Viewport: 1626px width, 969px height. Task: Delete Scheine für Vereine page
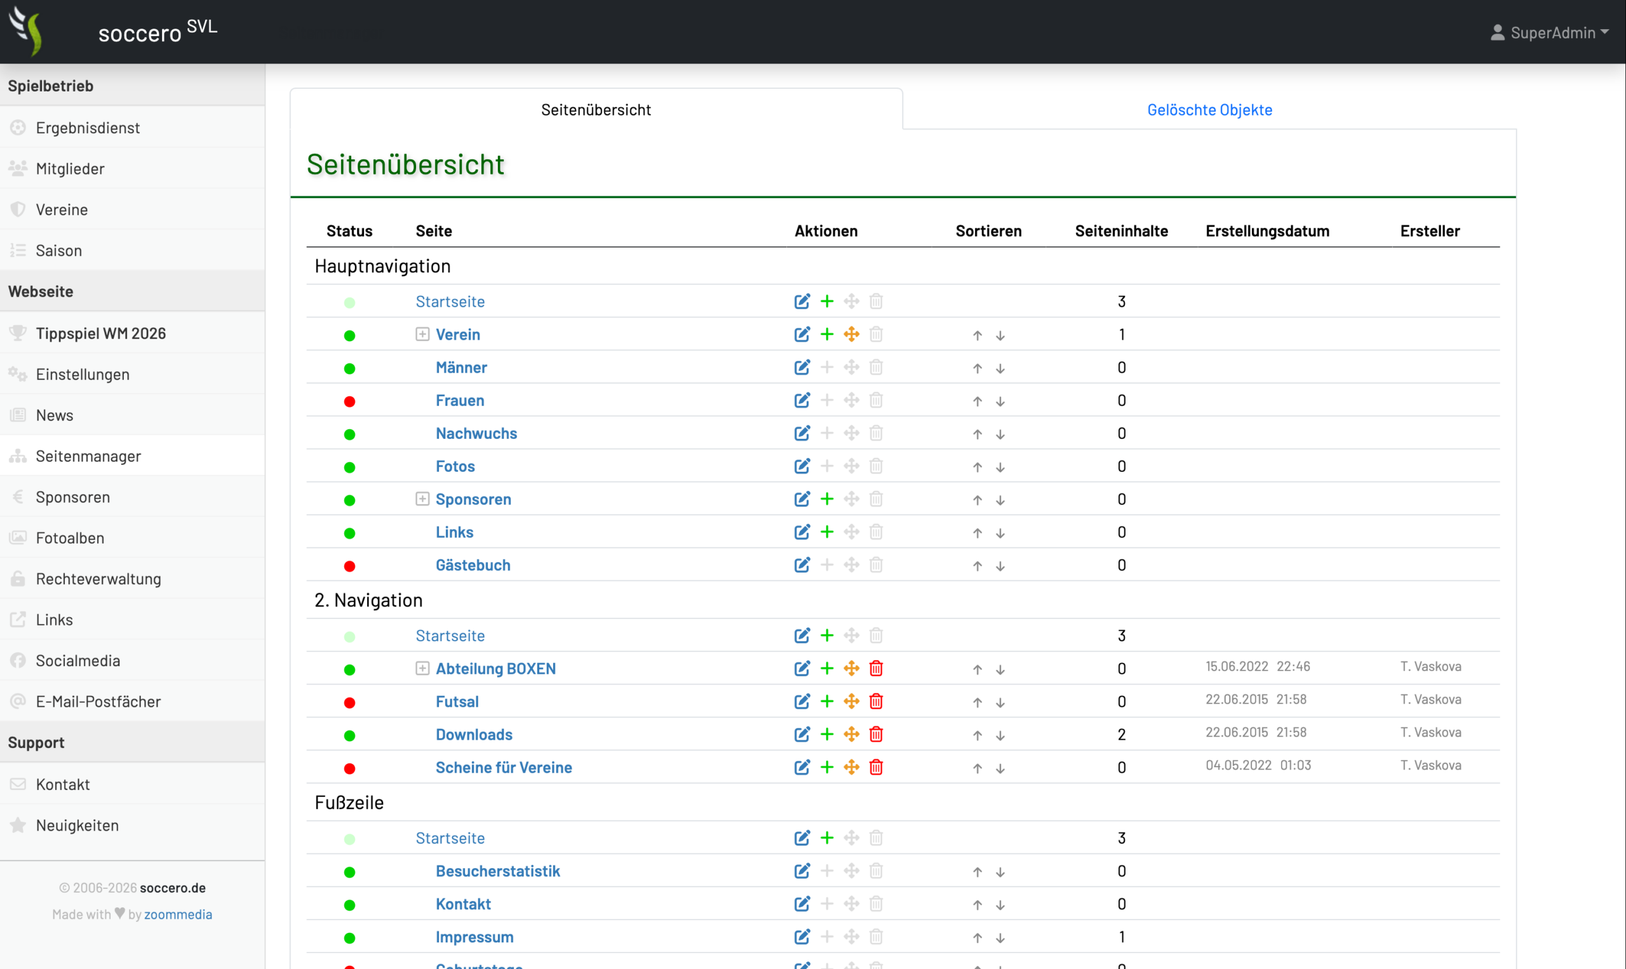(x=877, y=767)
